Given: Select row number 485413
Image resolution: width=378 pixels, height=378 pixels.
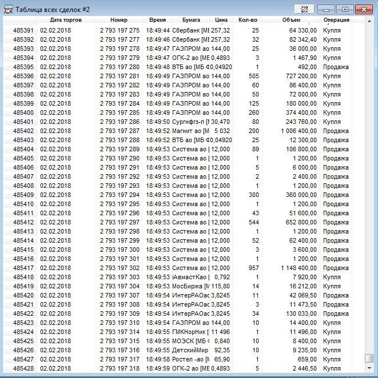Looking at the screenshot, I should point(23,232).
